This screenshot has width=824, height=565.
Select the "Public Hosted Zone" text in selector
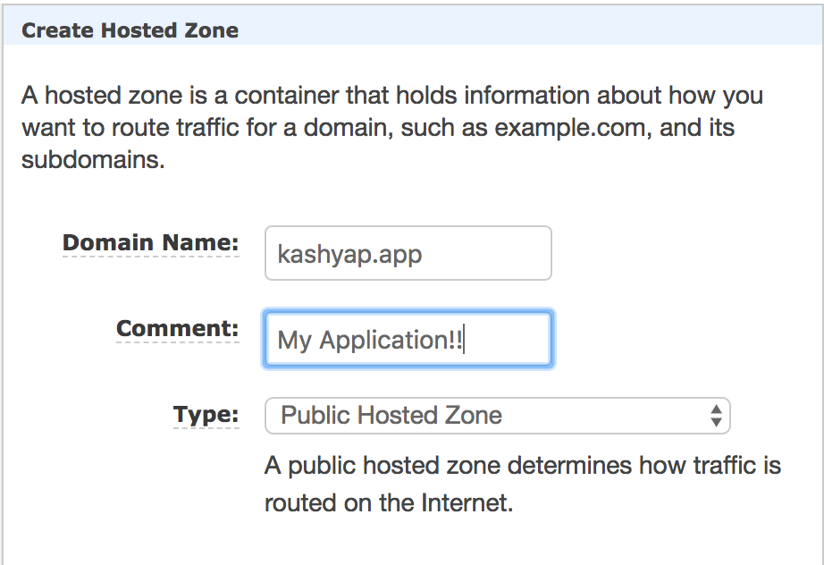pyautogui.click(x=391, y=416)
